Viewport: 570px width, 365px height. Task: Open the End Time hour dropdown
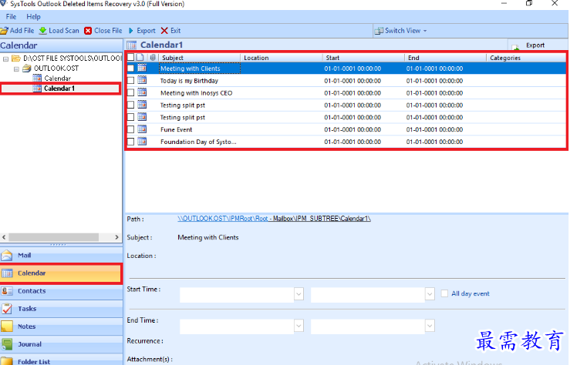tap(430, 326)
